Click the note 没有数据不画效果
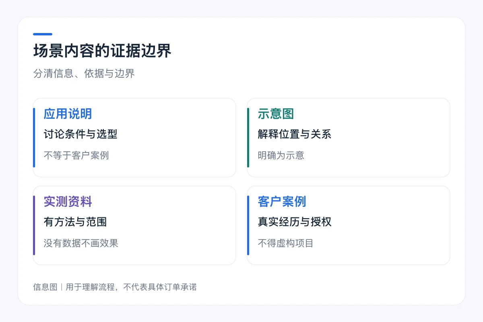The width and height of the screenshot is (483, 322). tap(81, 243)
